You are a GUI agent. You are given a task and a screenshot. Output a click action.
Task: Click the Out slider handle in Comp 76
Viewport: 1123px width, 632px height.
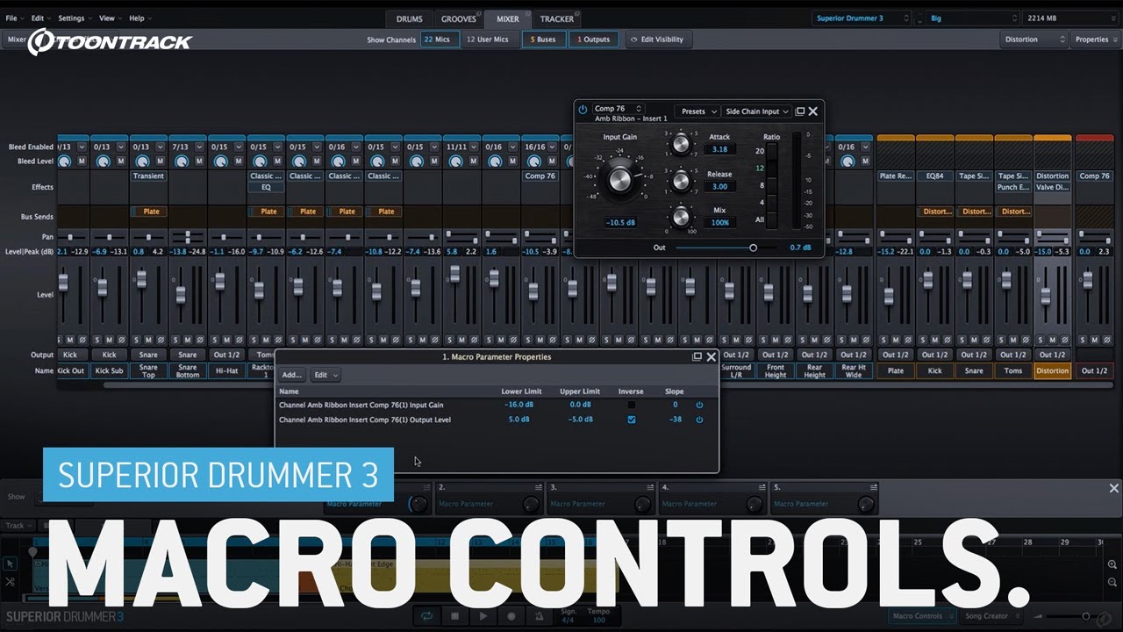pos(753,248)
